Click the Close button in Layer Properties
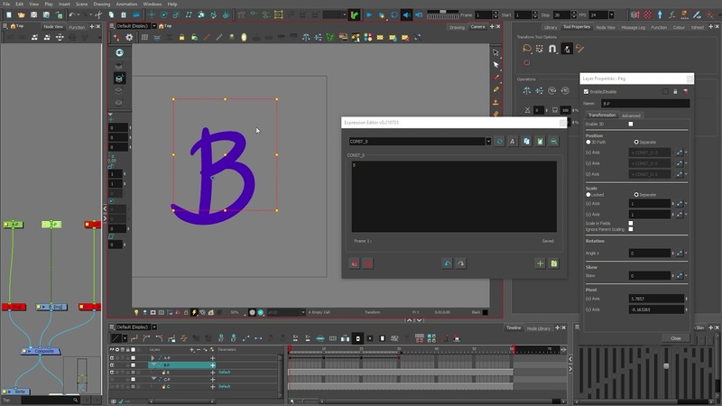This screenshot has width=722, height=406. (675, 338)
